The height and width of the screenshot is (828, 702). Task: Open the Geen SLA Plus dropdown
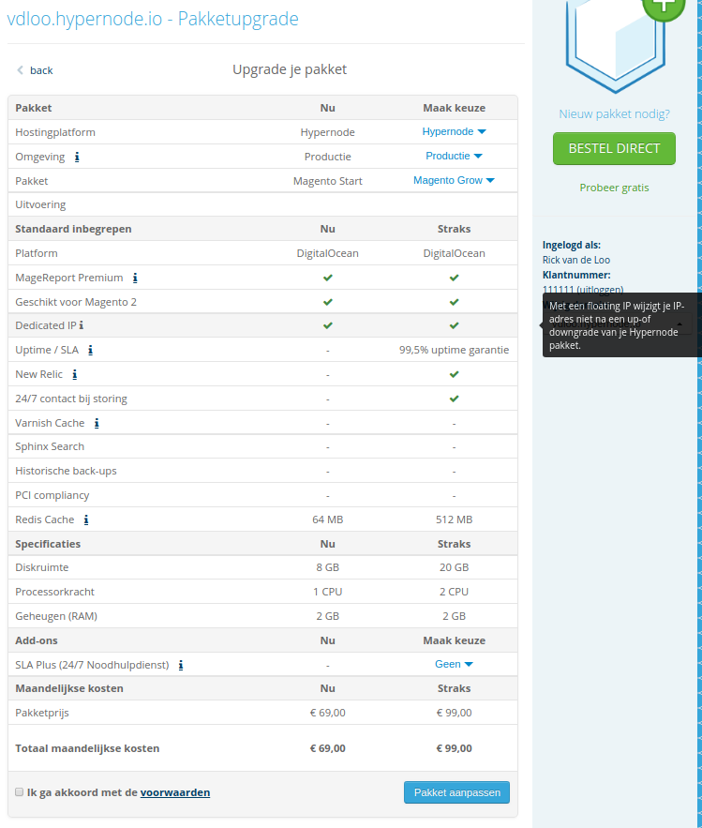point(454,664)
